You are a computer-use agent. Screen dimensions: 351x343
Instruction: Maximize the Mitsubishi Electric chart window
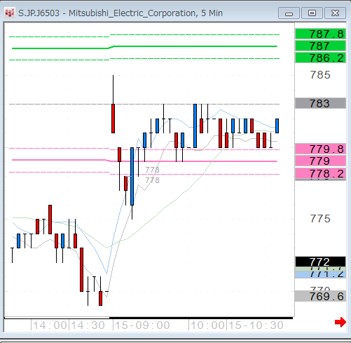coord(312,13)
